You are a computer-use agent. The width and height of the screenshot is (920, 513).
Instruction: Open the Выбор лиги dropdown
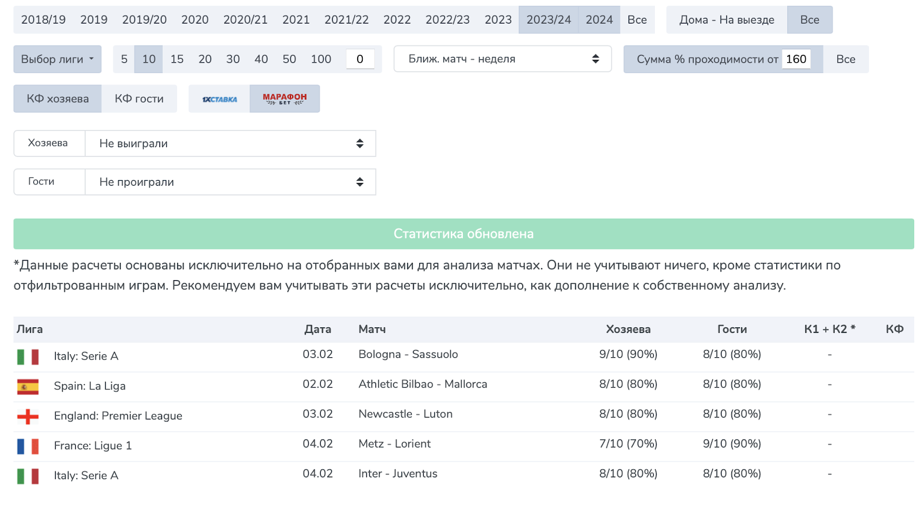tap(57, 59)
